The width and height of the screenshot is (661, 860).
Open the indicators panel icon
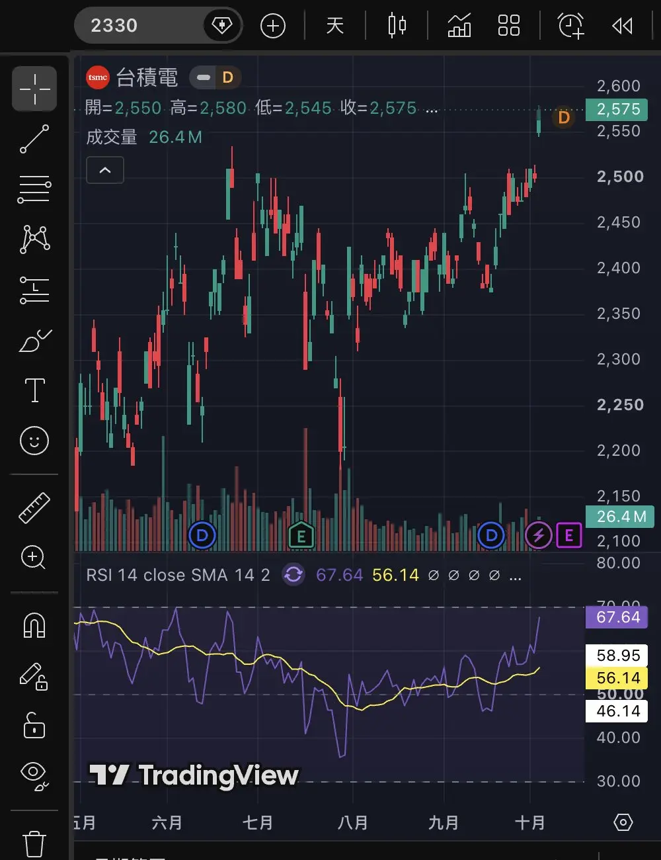[x=459, y=26]
